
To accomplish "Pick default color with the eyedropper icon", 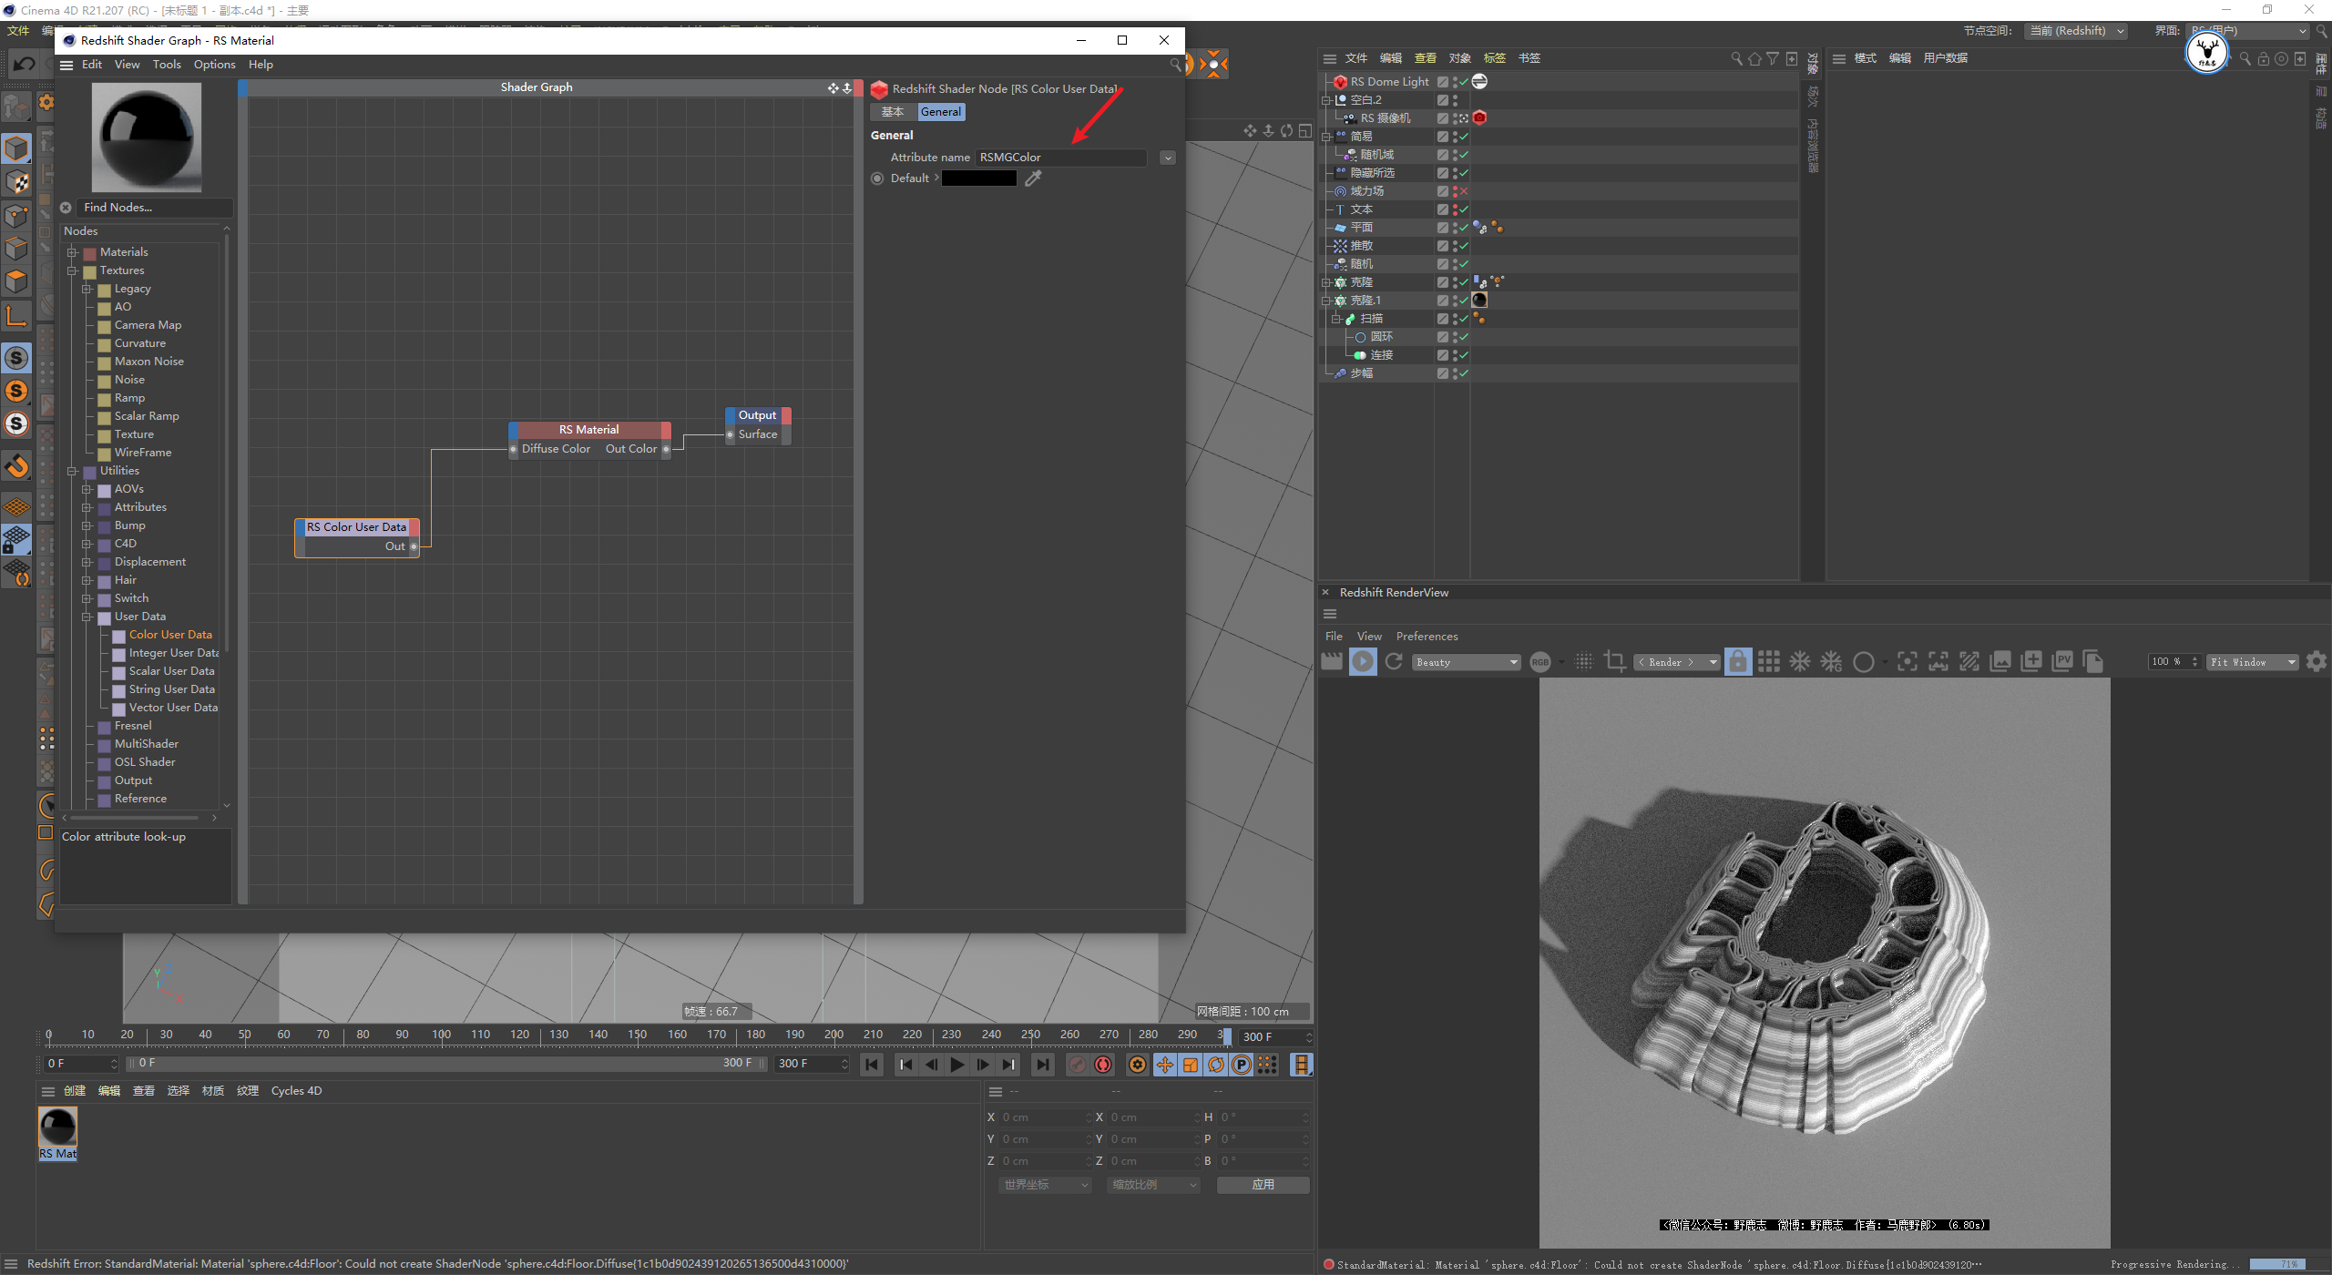I will (1033, 178).
